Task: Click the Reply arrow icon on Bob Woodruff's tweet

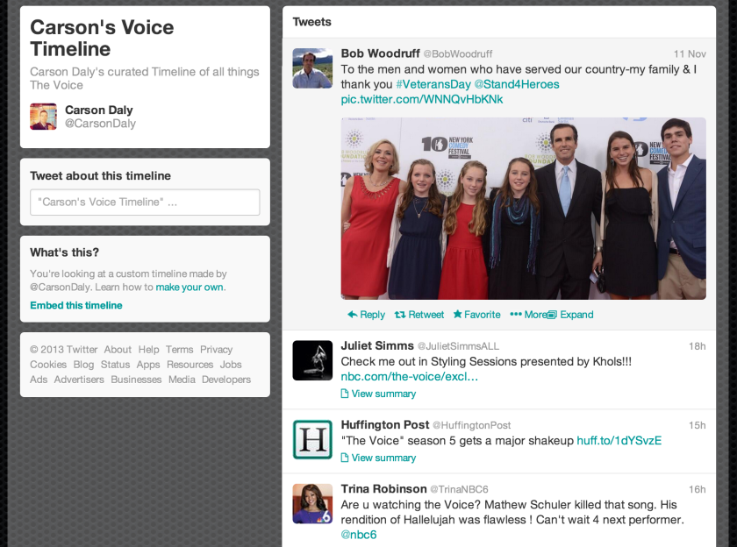Action: [352, 315]
